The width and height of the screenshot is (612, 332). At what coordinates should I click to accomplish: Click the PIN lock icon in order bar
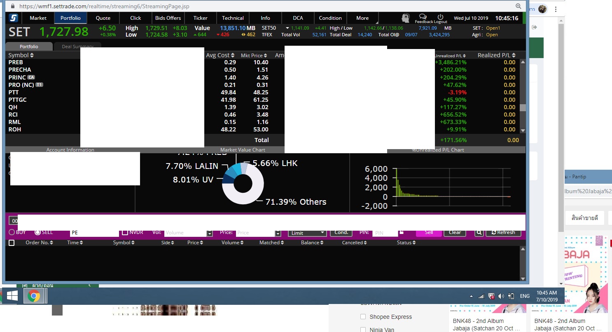pos(402,232)
